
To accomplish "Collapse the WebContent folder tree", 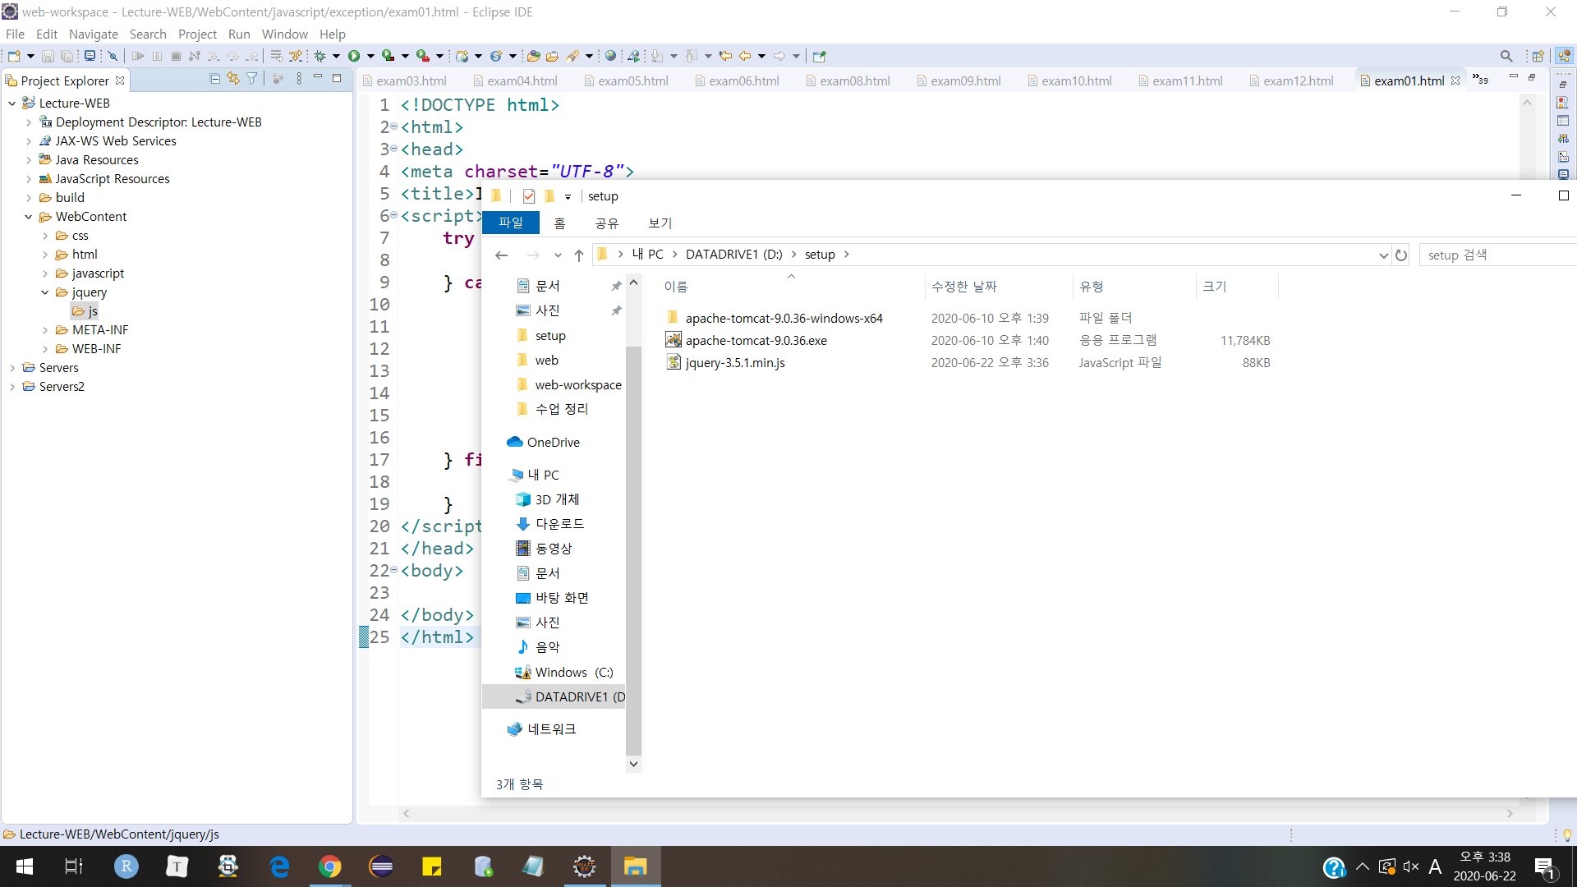I will (x=29, y=217).
